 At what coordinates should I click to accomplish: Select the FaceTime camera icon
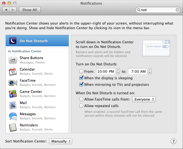click(x=13, y=83)
